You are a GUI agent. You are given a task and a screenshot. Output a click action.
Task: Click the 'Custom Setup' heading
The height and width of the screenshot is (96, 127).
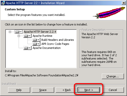coord(15,9)
